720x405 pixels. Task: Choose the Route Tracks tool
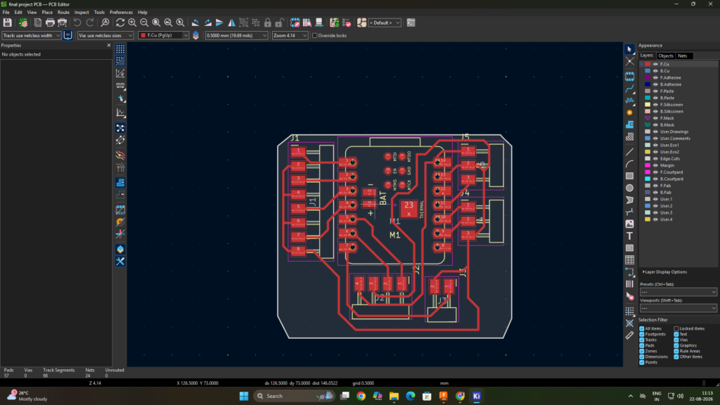[x=629, y=88]
